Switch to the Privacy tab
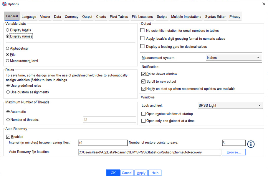 235,17
